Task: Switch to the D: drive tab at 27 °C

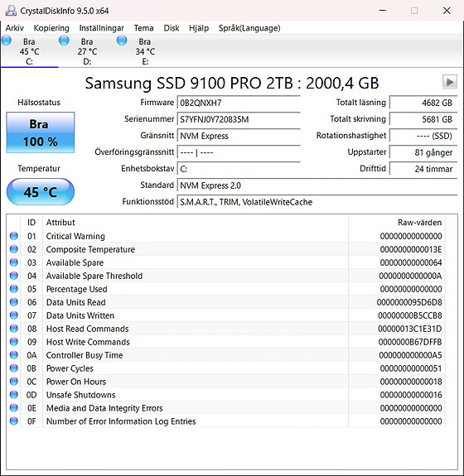Action: (87, 51)
